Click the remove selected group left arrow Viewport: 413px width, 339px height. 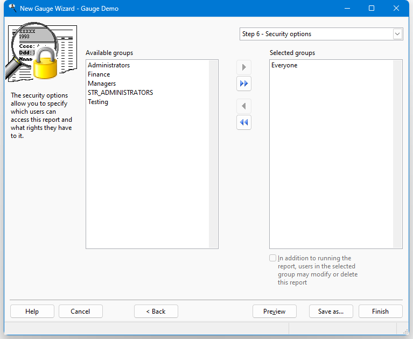244,106
